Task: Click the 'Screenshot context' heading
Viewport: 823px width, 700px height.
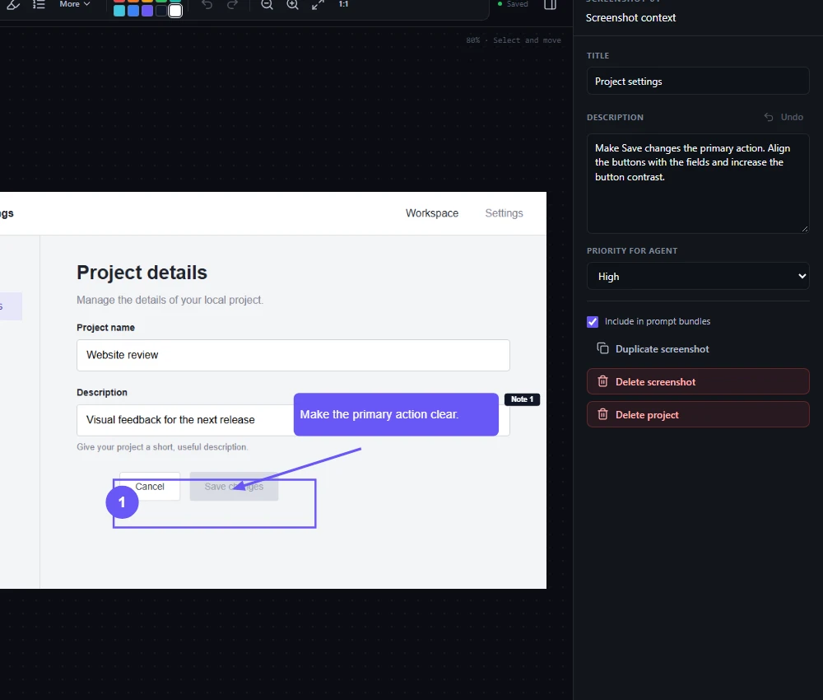Action: click(630, 18)
